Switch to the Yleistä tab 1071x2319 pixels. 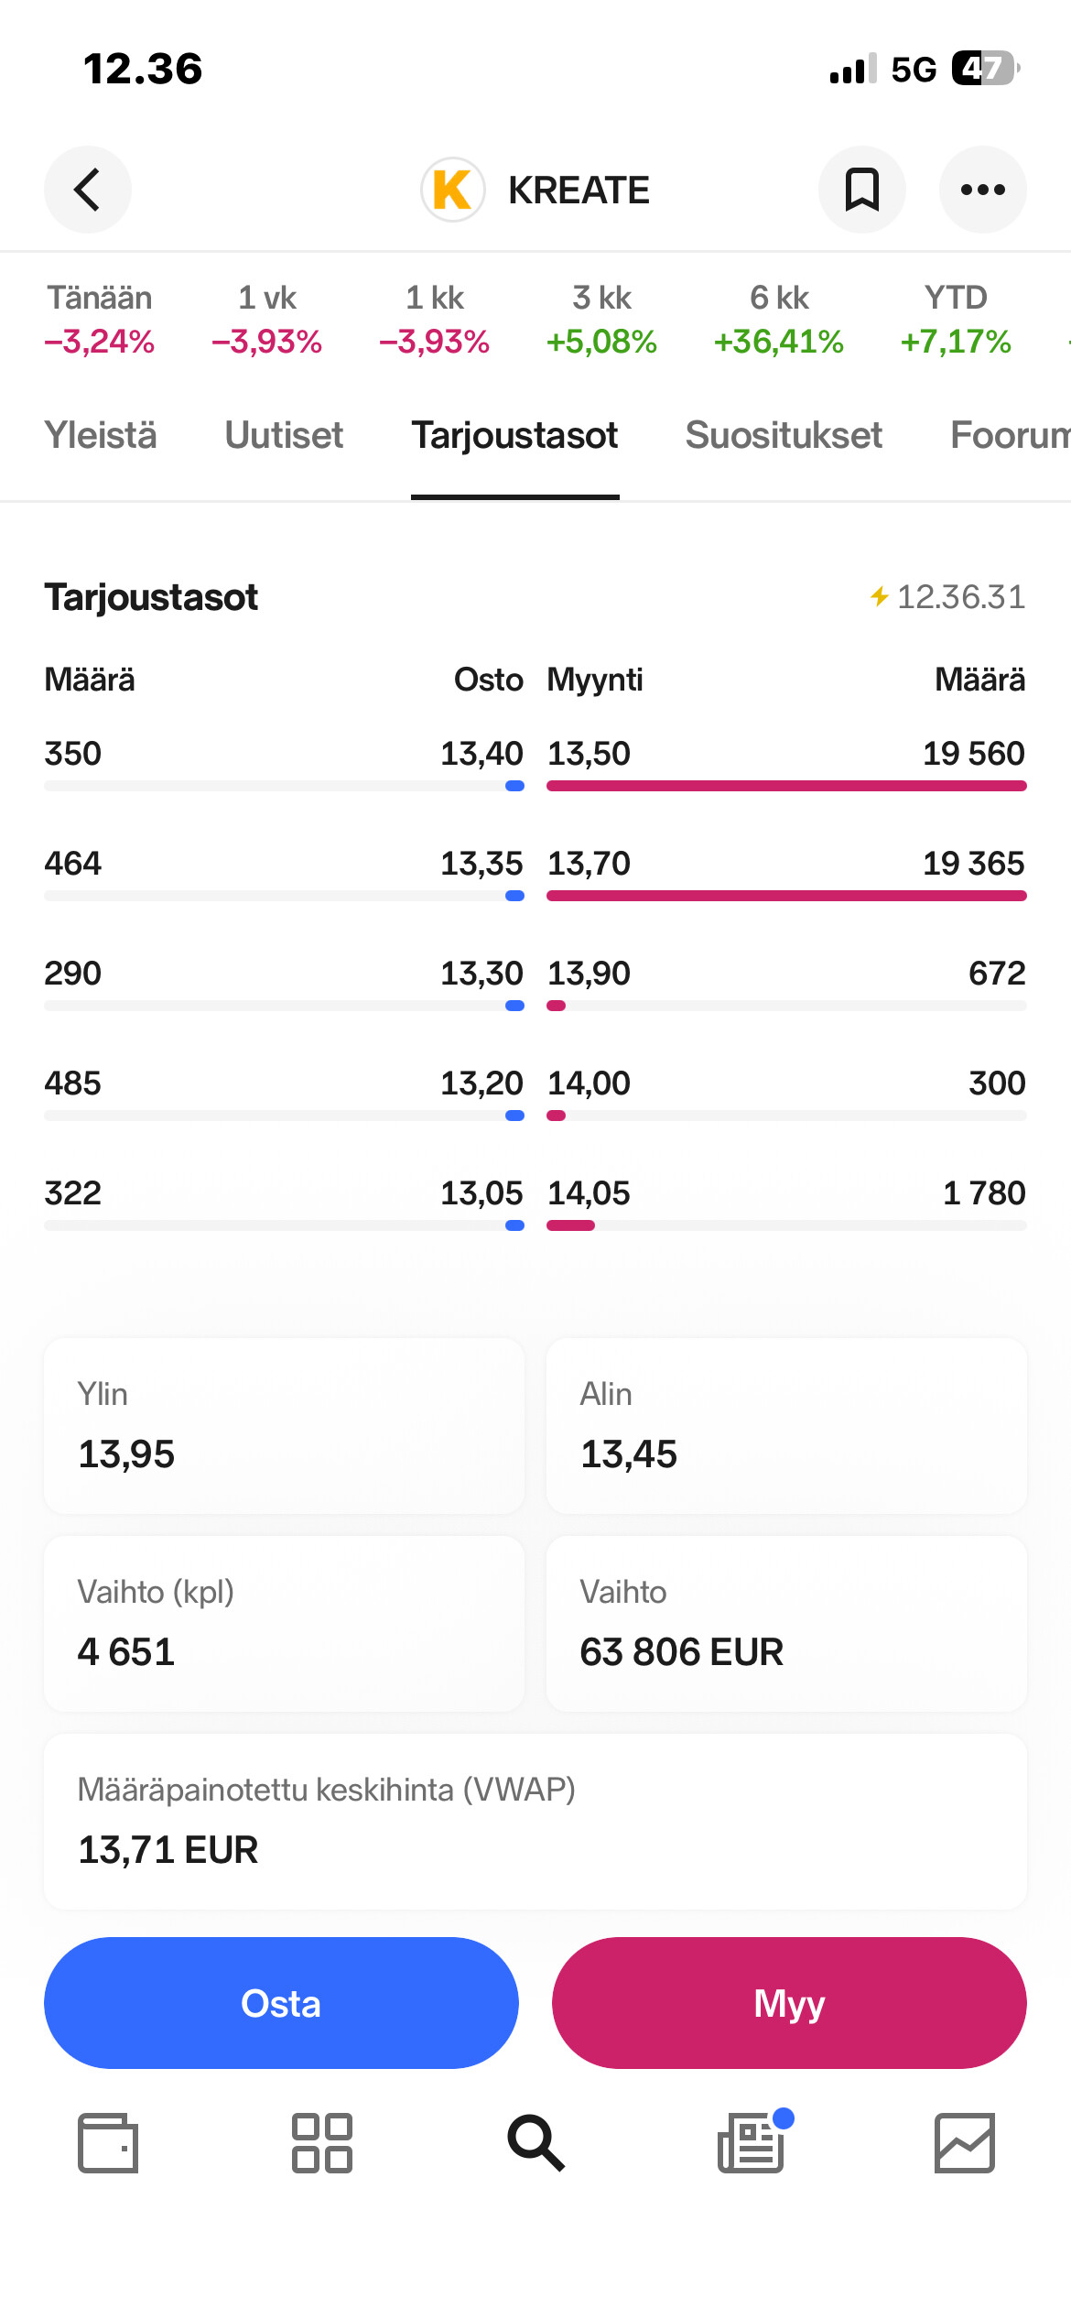tap(101, 435)
